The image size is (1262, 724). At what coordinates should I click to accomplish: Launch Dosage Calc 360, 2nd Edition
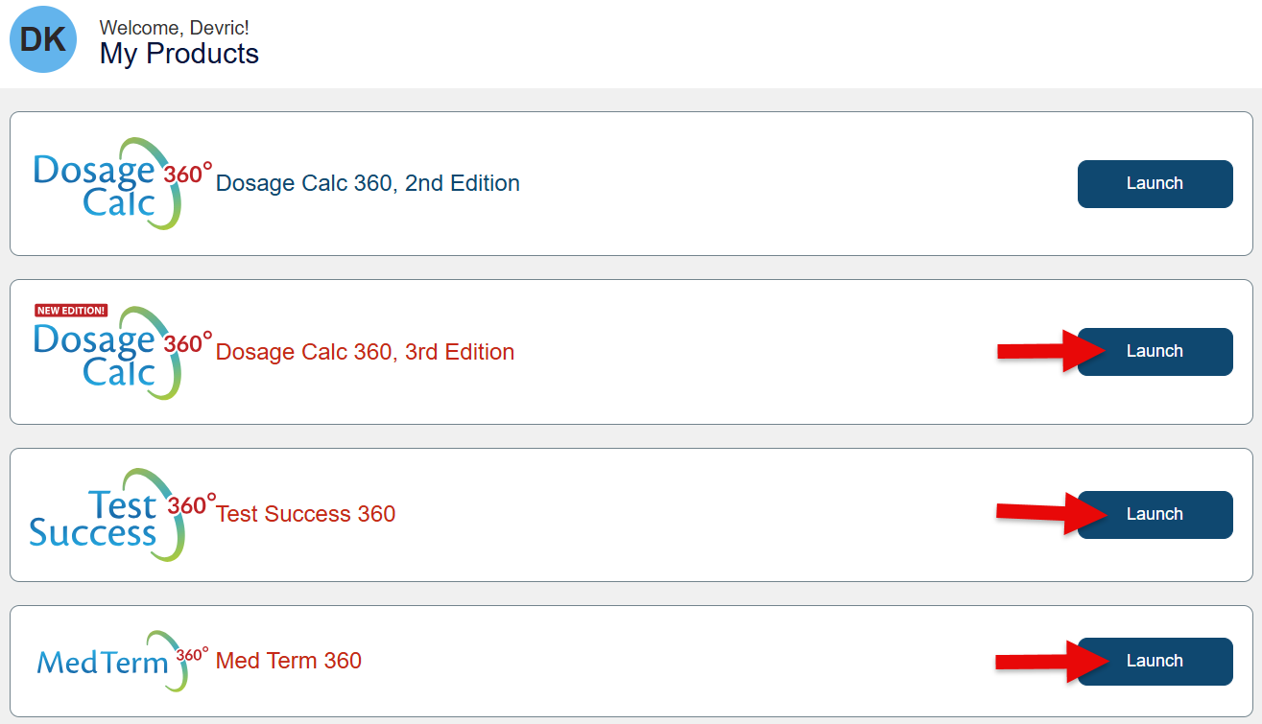coord(1155,184)
